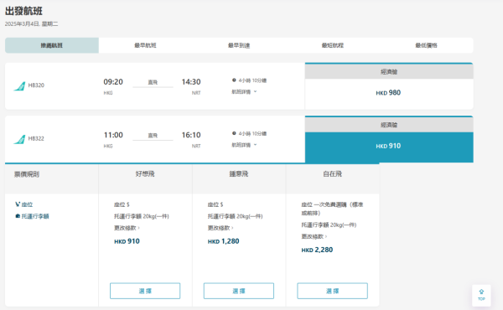Click flight number HB322
The height and width of the screenshot is (310, 503).
click(36, 138)
